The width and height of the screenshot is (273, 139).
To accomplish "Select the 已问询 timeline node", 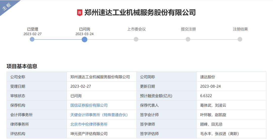I will [x=84, y=39].
